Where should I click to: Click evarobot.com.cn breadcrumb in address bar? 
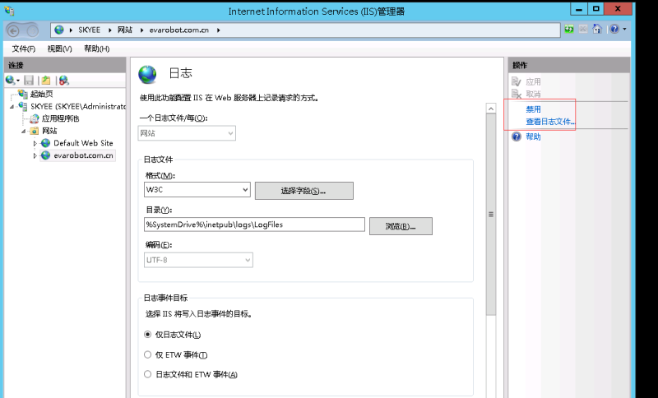coord(179,30)
